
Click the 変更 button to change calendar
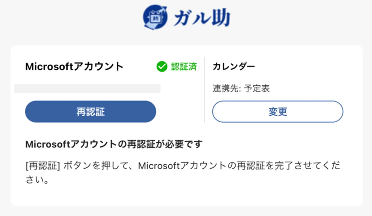coord(277,112)
